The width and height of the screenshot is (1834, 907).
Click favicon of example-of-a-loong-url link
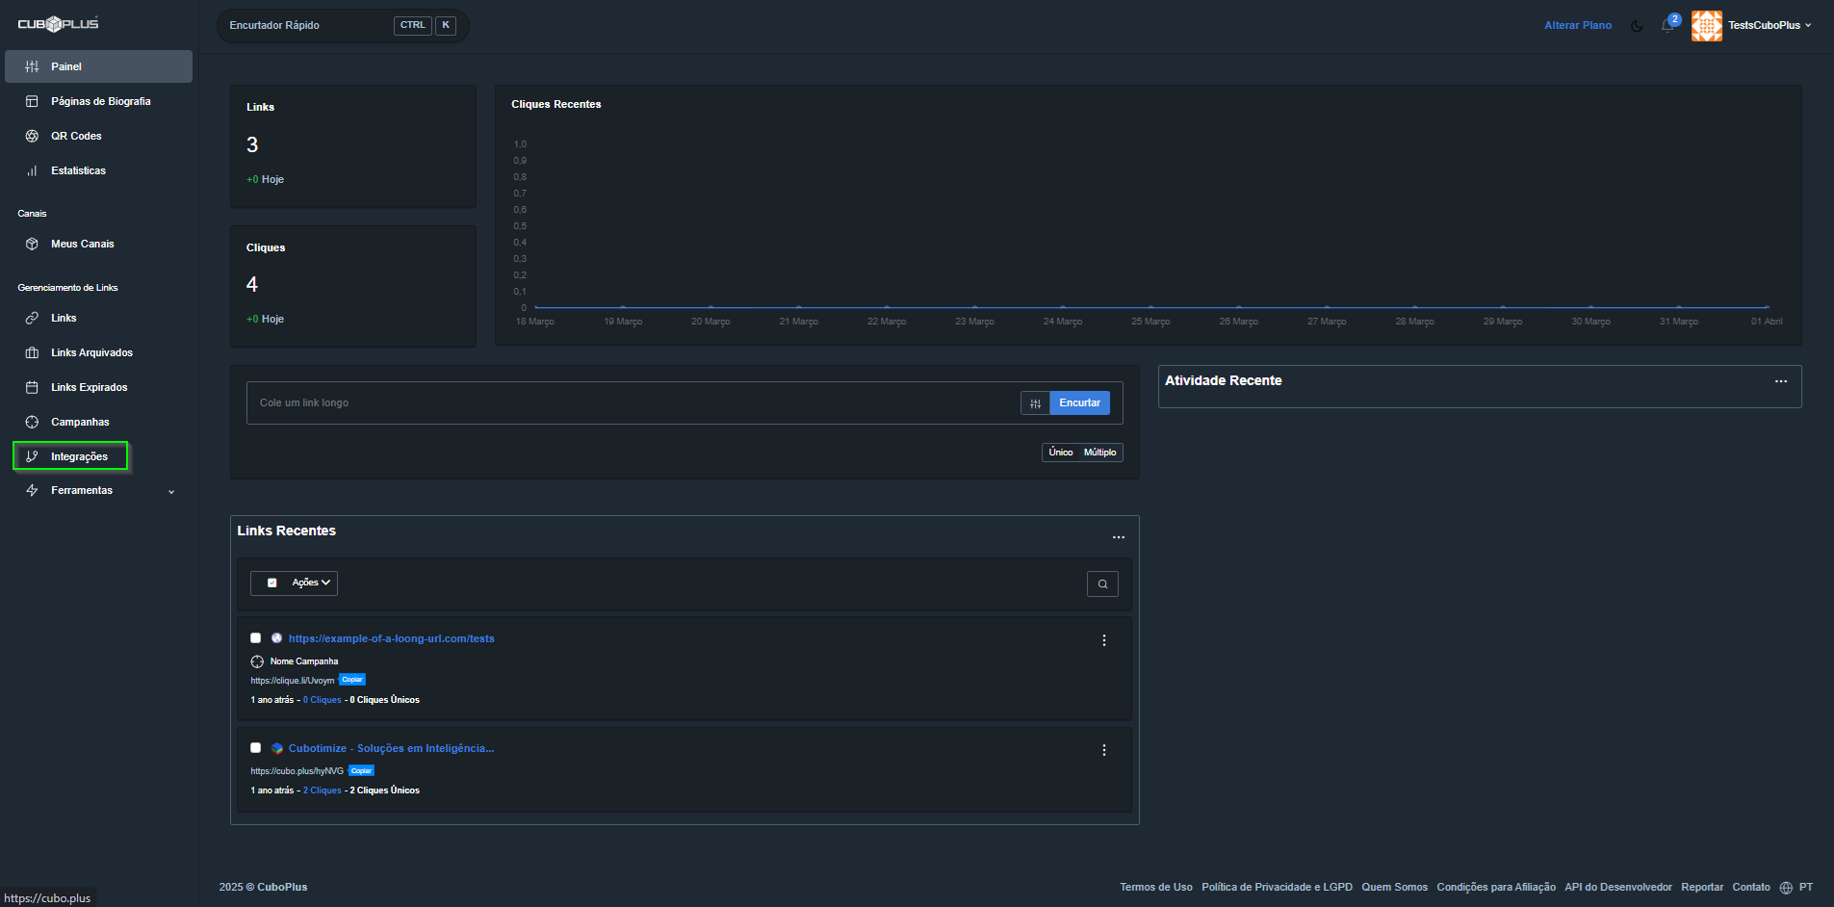pos(277,638)
